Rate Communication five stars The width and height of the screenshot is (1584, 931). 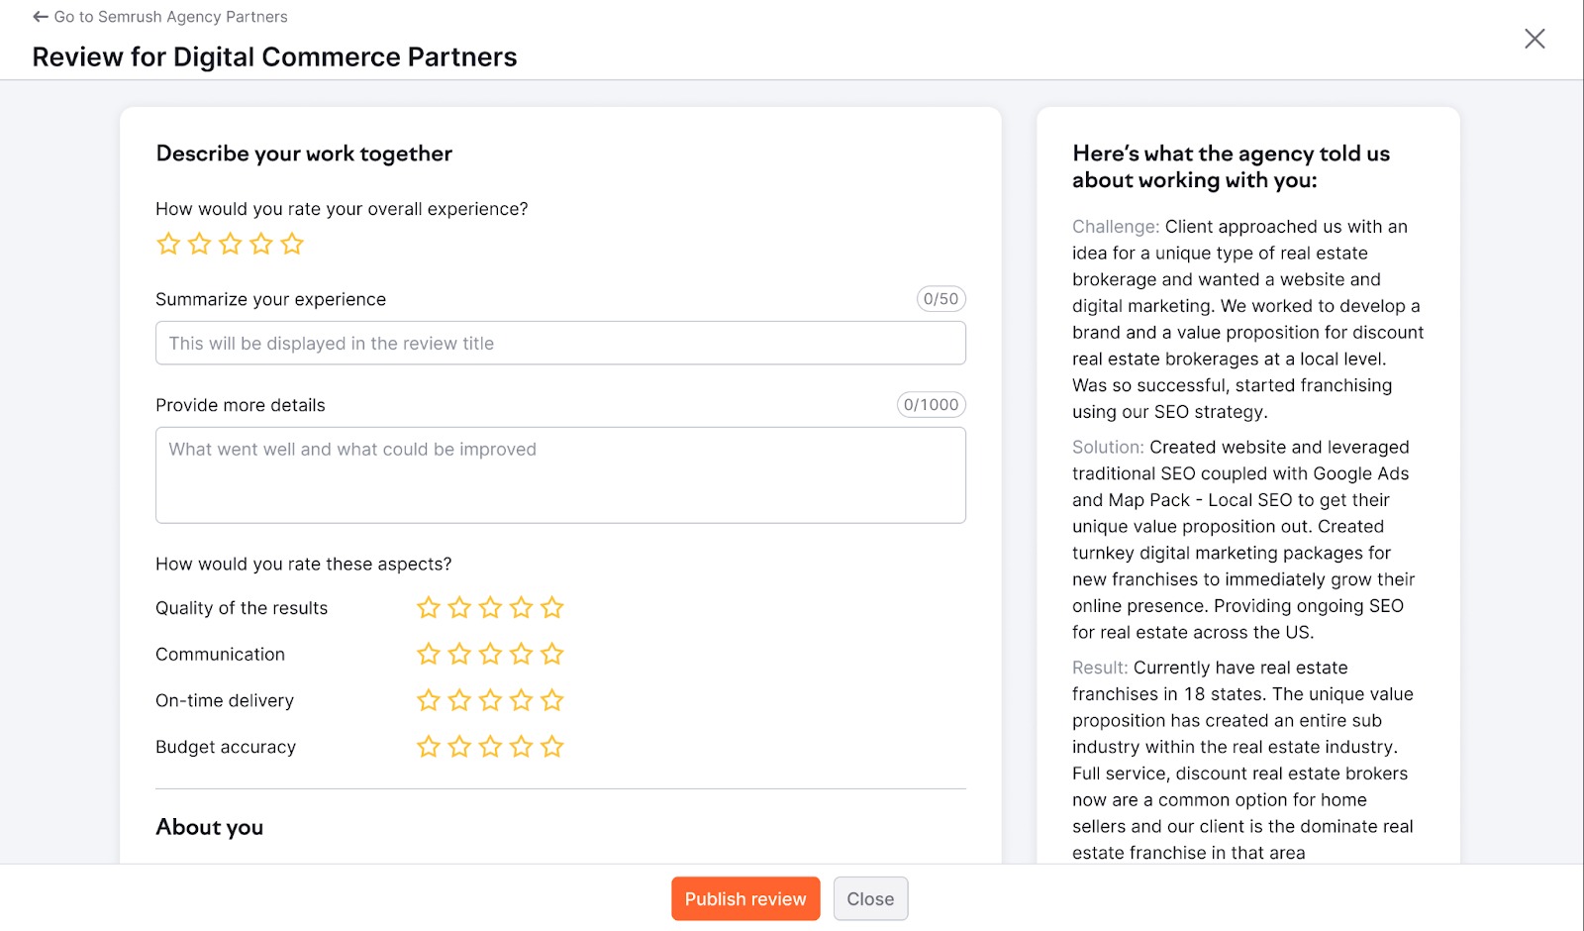[551, 654]
